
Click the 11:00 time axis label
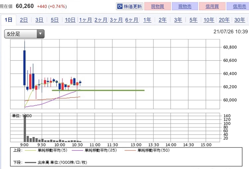95,145
